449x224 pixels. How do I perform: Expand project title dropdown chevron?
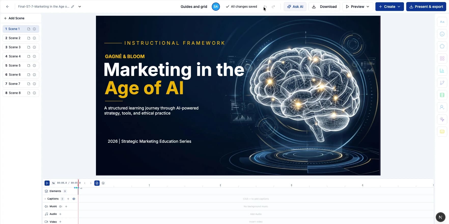point(80,7)
